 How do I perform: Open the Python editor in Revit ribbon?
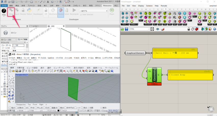pos(29,12)
